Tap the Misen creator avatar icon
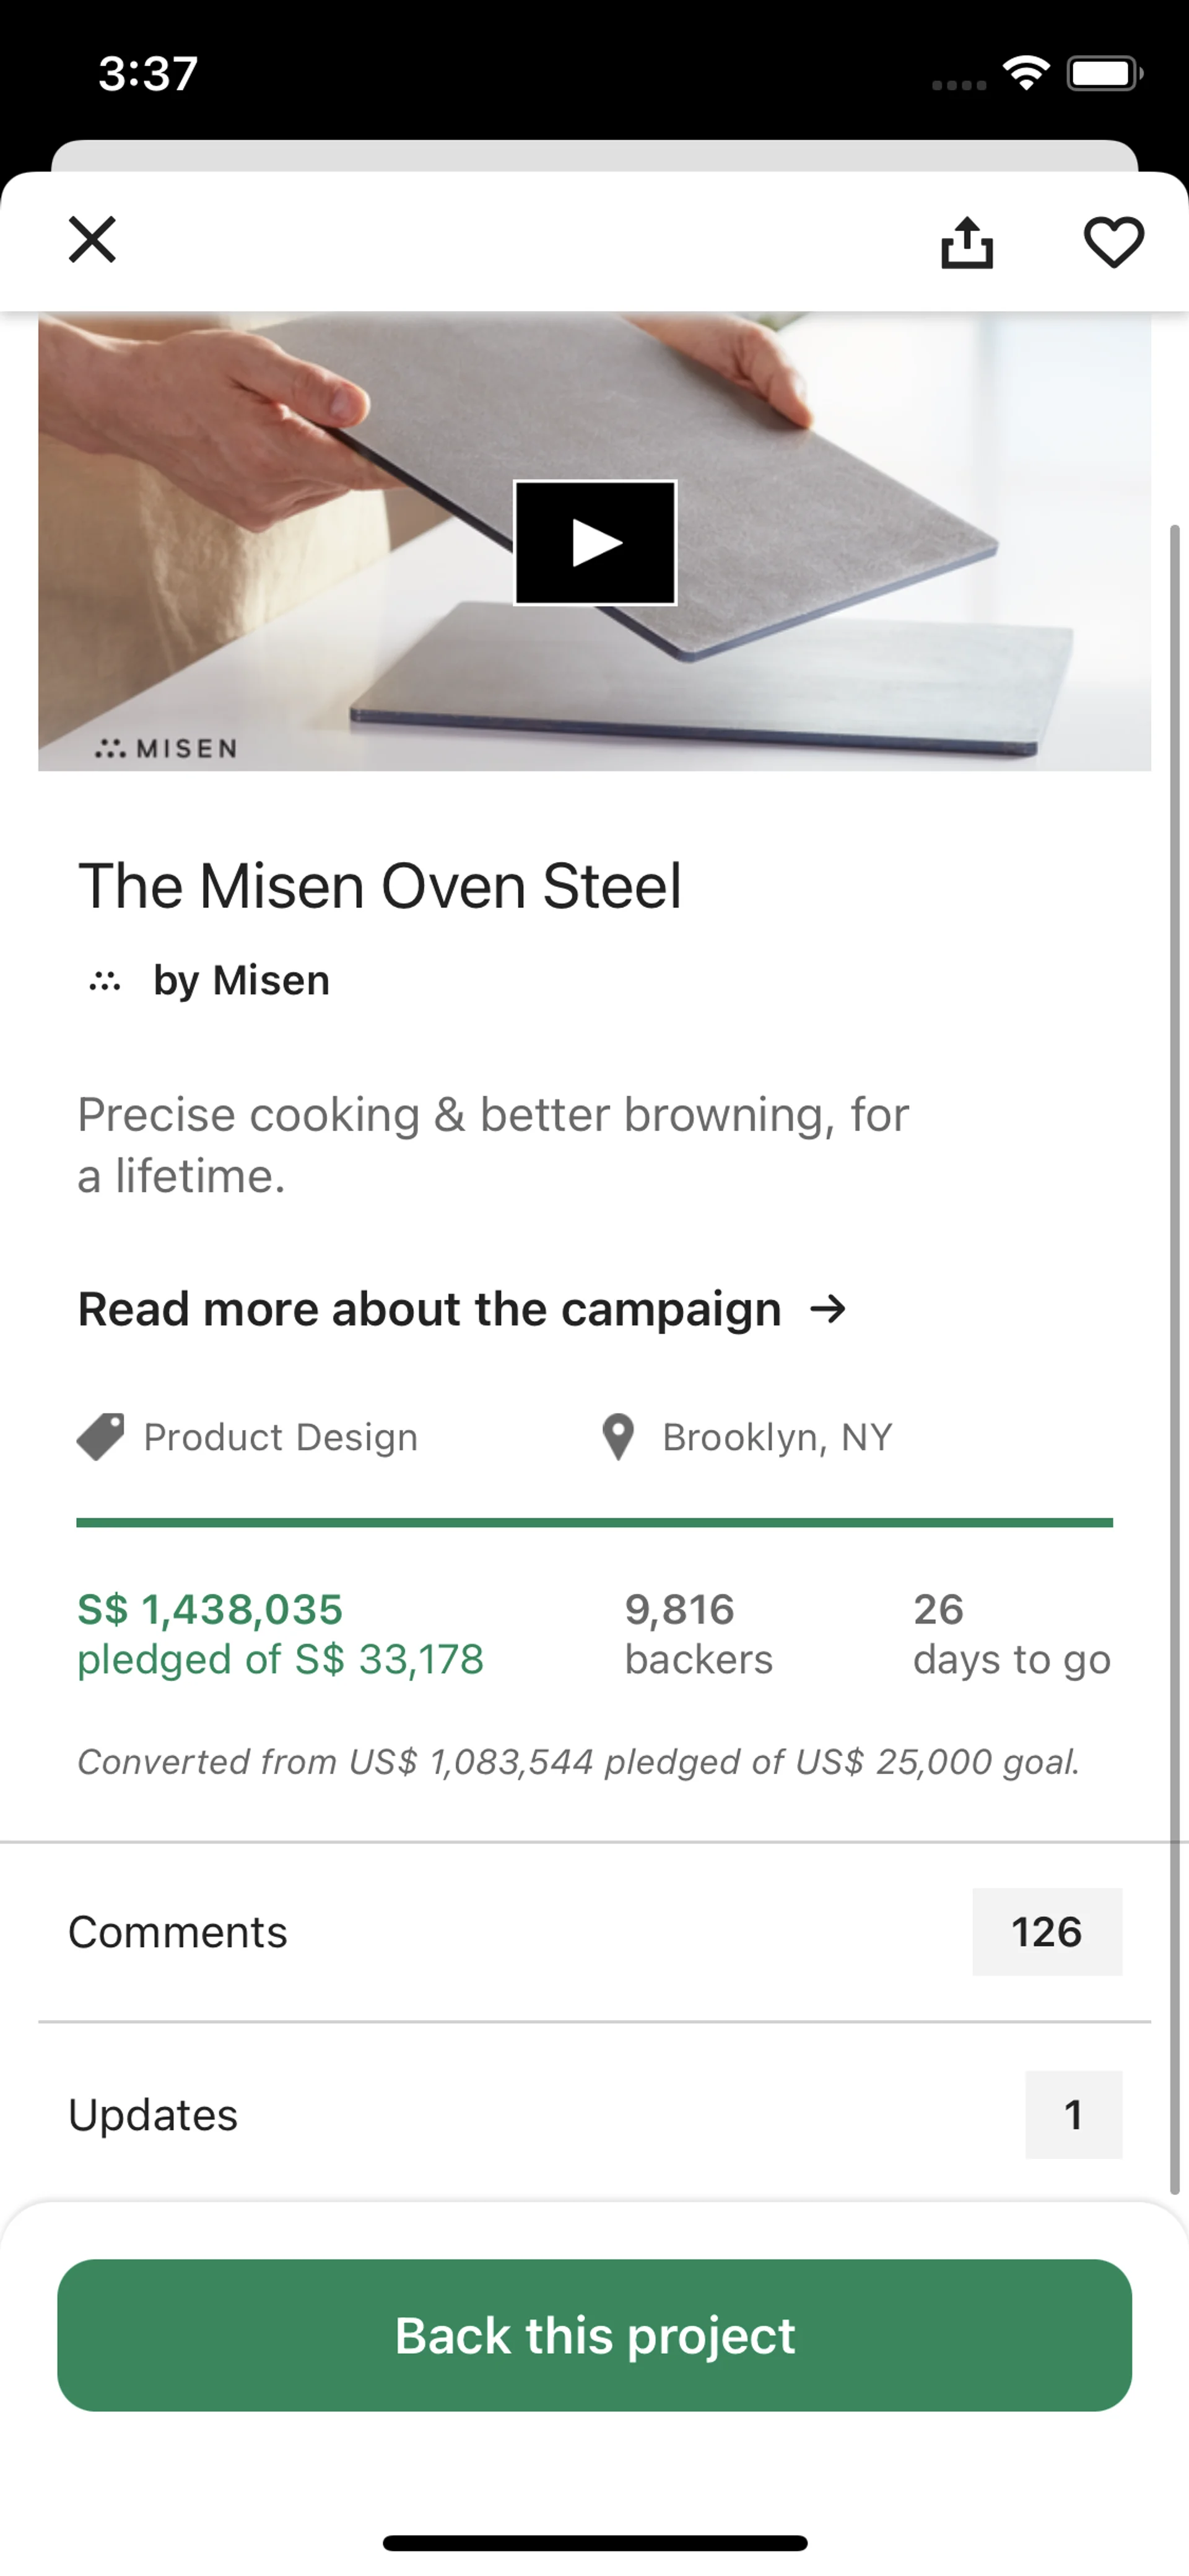Image resolution: width=1189 pixels, height=2576 pixels. pos(105,982)
